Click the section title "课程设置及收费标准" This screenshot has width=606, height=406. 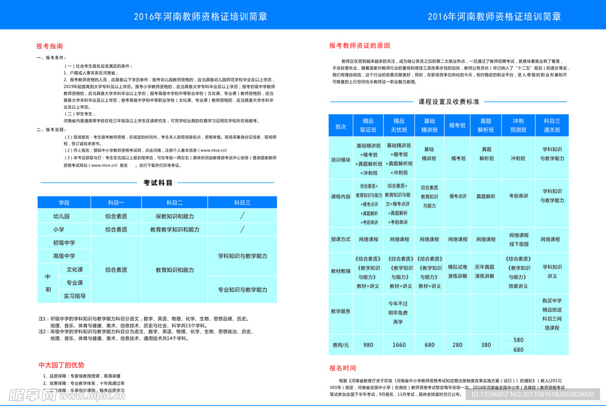(x=449, y=102)
